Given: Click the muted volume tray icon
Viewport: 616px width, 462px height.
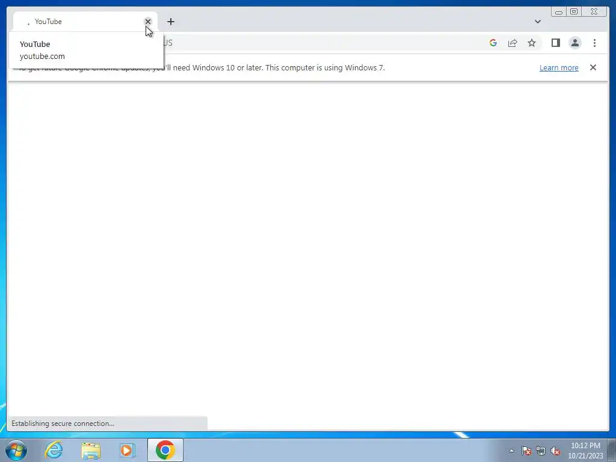Looking at the screenshot, I should pos(555,451).
